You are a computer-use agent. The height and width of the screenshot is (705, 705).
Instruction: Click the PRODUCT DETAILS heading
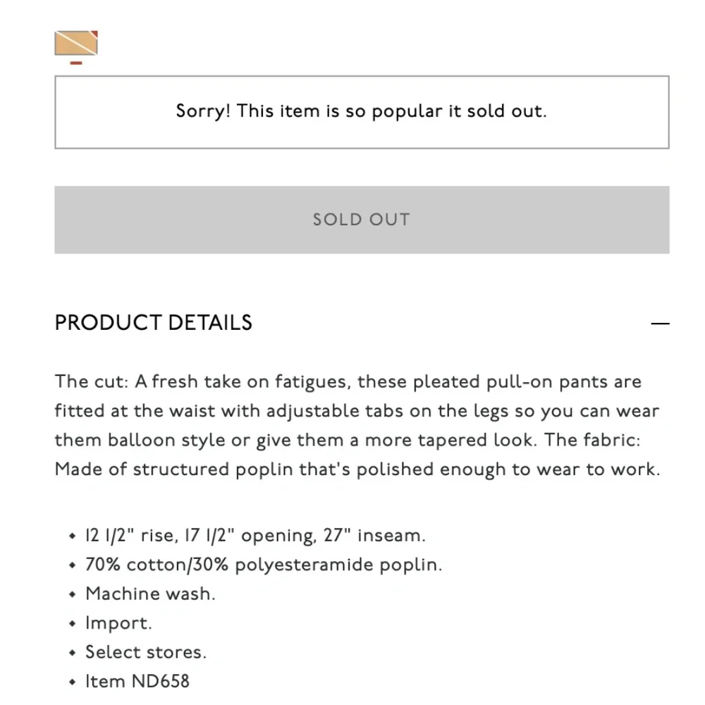(154, 323)
